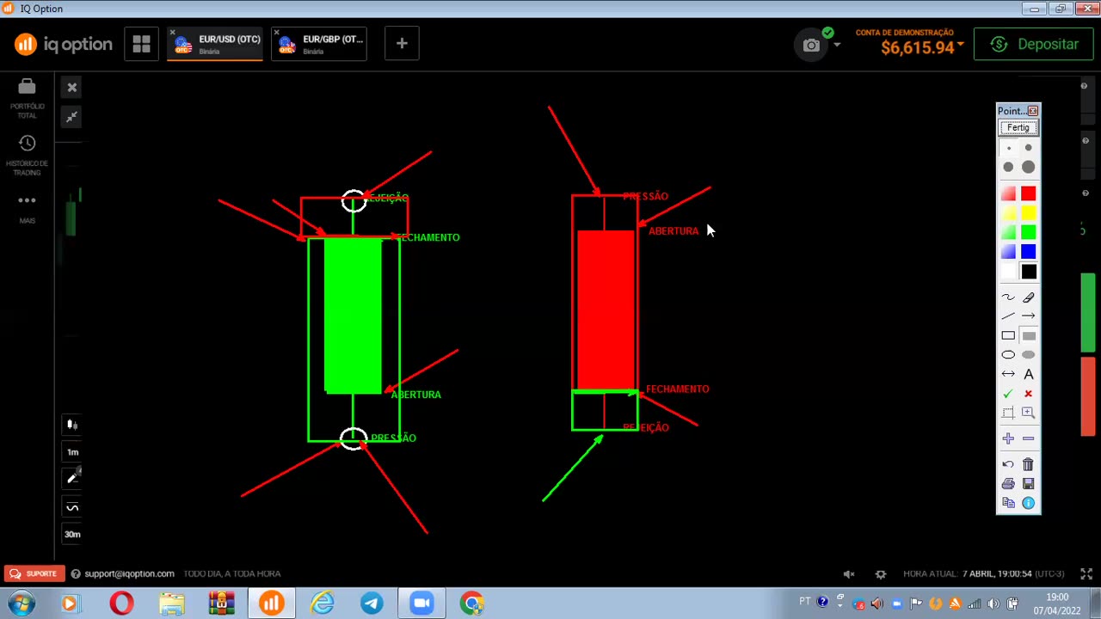Image resolution: width=1101 pixels, height=619 pixels.
Task: Select the largest pen size dot
Action: 1029,167
